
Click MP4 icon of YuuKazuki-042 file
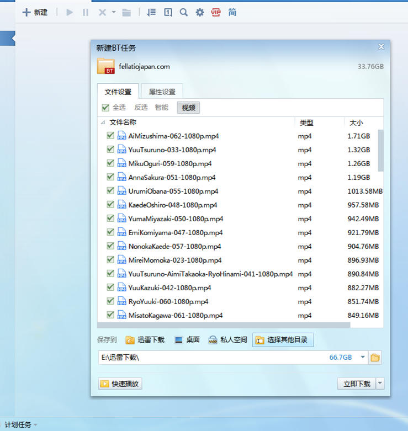coord(121,288)
